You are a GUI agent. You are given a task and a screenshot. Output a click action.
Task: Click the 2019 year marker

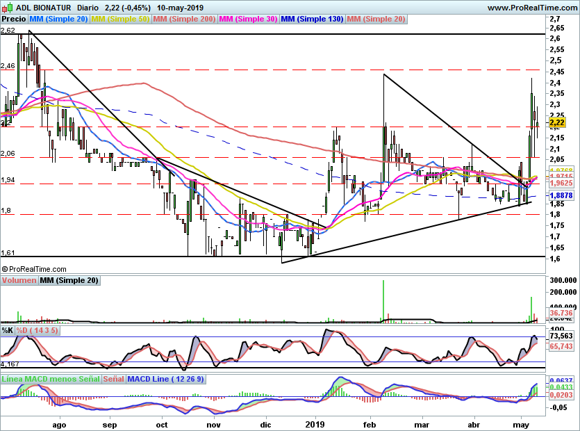tap(315, 425)
